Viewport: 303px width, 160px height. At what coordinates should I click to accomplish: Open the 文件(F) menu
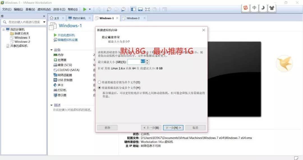(7, 9)
